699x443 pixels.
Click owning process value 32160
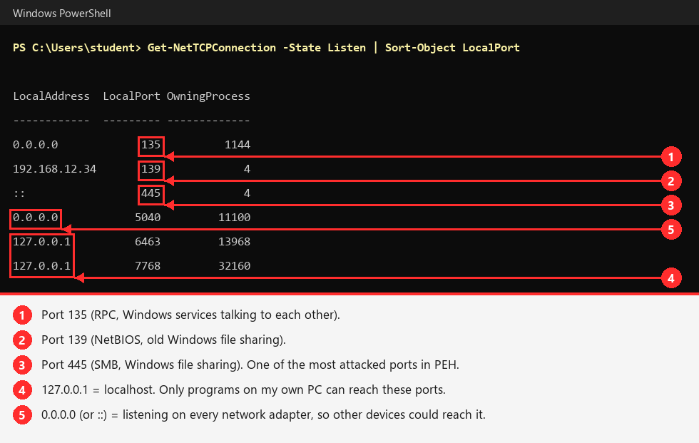point(234,266)
